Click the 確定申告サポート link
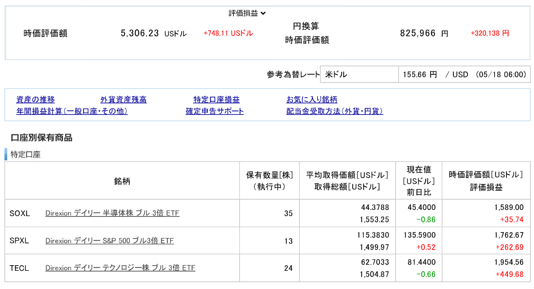Screen dimensions: 534x289 (214, 112)
